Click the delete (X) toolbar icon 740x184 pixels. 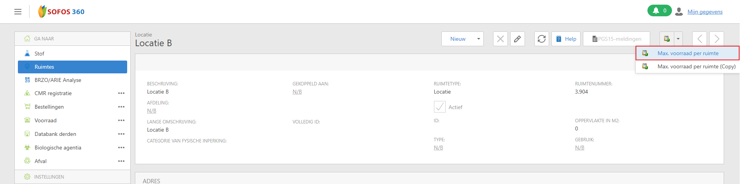point(500,39)
